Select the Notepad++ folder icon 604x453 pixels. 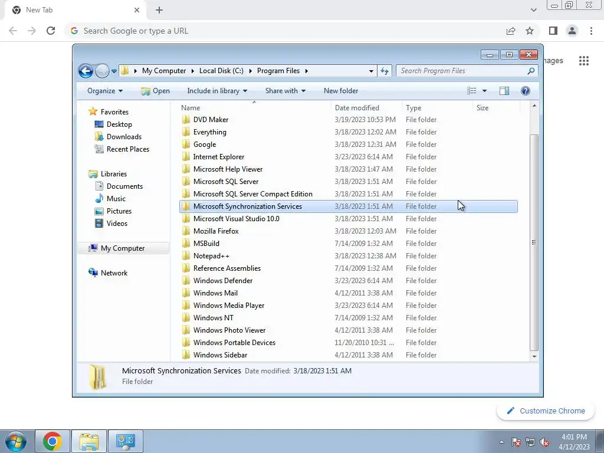click(x=186, y=256)
